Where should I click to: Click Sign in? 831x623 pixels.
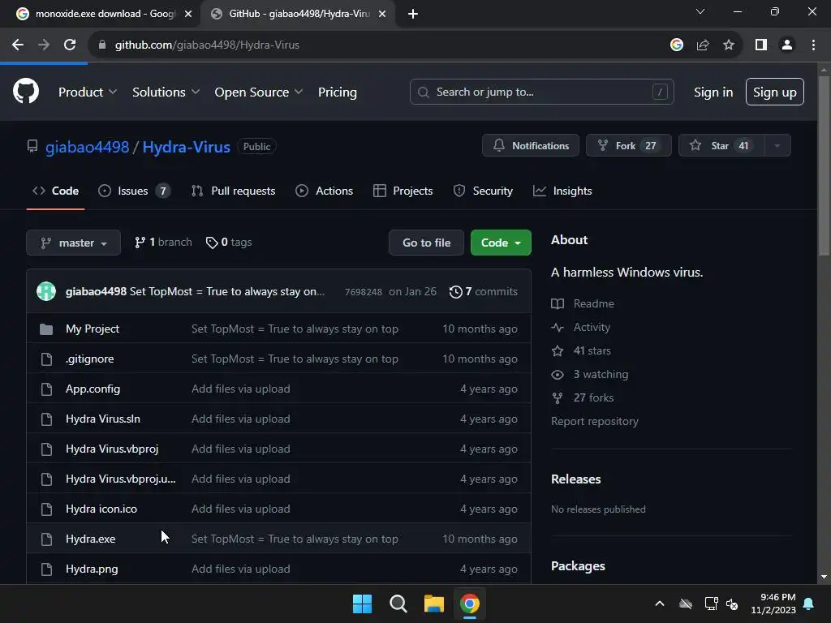(713, 92)
